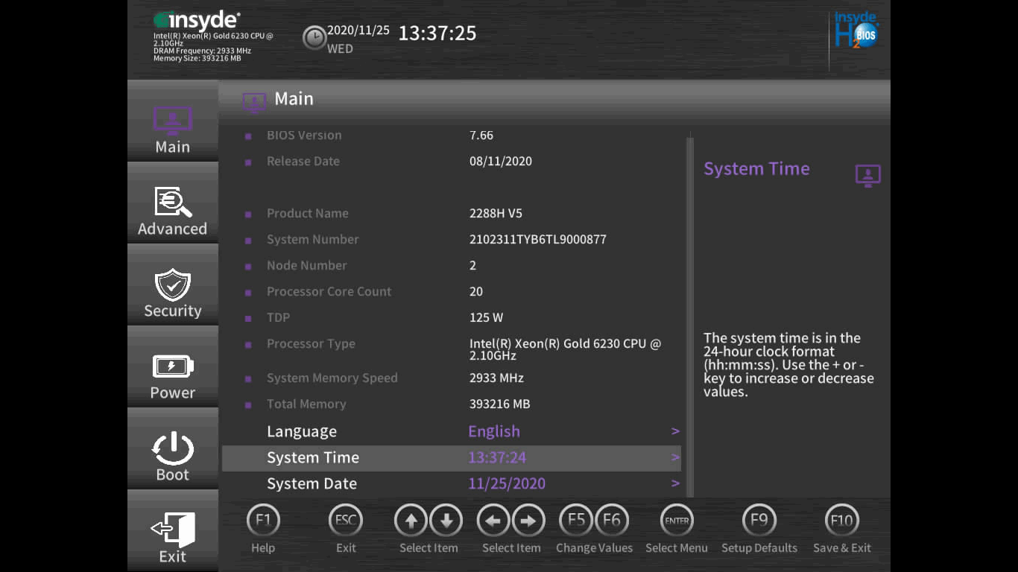Click F9 Setup Defaults button
Screen dimensions: 1018x572
pos(759,521)
